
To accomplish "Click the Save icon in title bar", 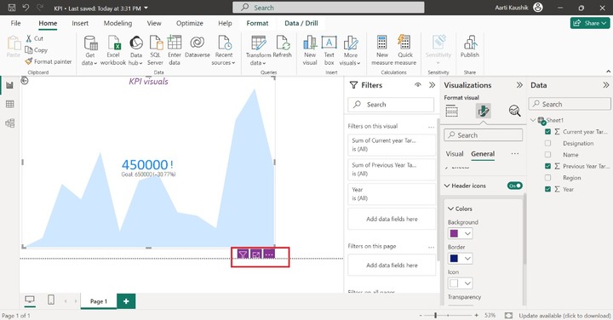I will [11, 8].
